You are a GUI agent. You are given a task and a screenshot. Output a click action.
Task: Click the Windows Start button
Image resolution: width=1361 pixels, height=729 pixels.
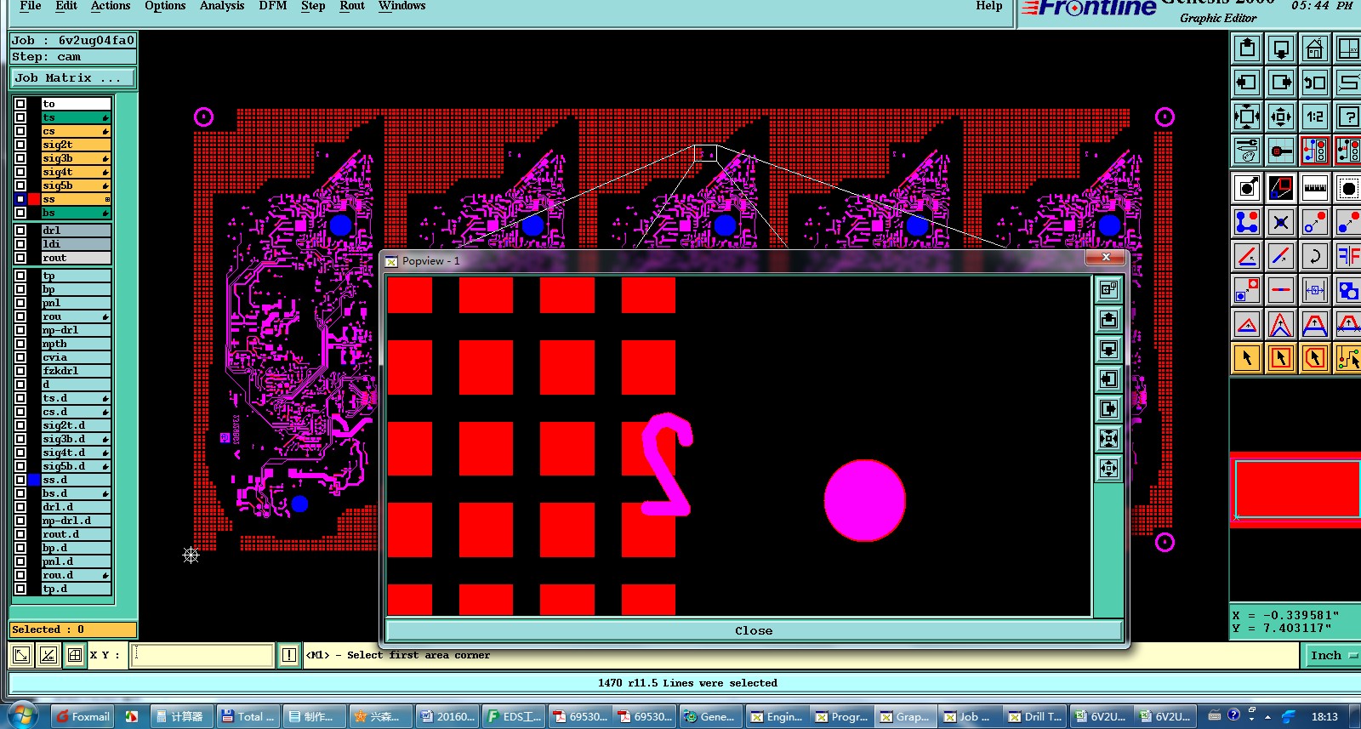coord(23,715)
